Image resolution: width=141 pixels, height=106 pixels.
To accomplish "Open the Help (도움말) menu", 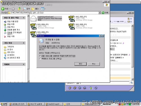I will pos(49,5).
